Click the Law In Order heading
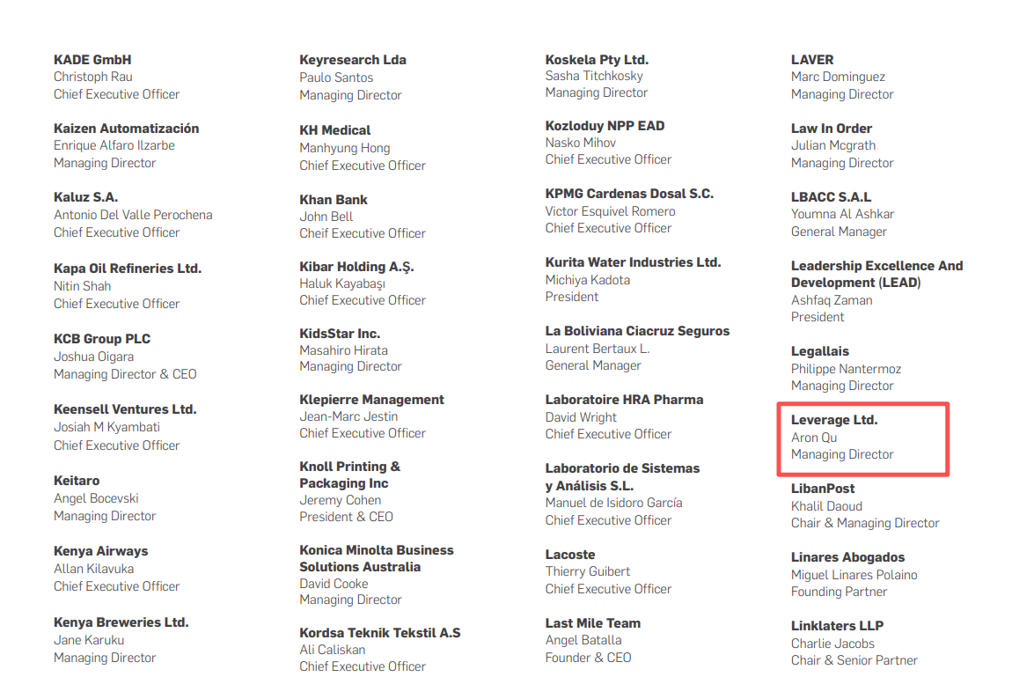This screenshot has height=699, width=1034. point(831,129)
